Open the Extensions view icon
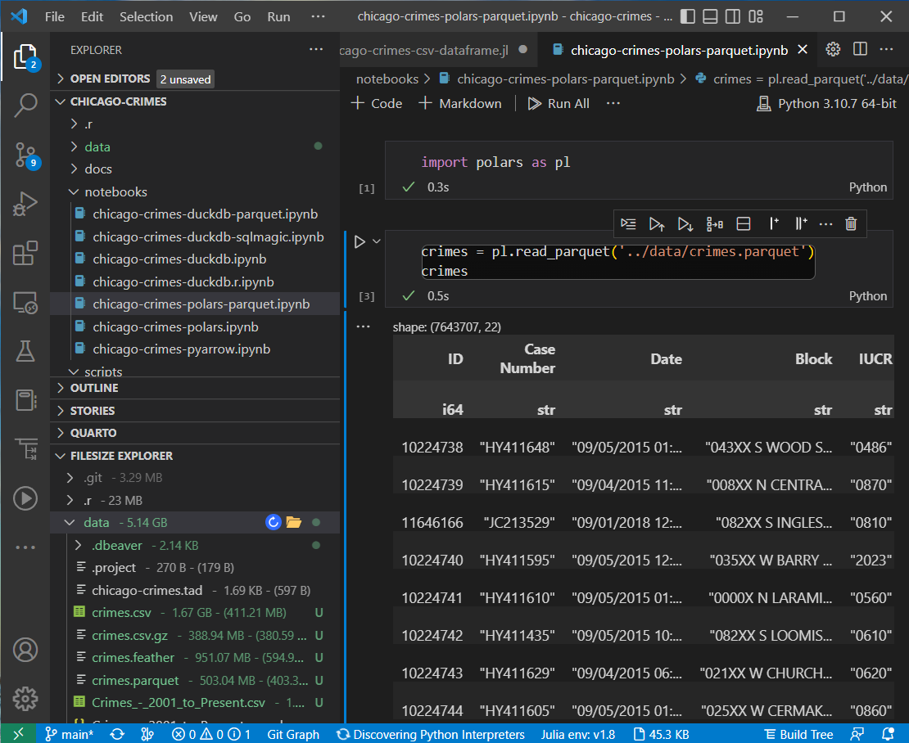 pos(25,254)
